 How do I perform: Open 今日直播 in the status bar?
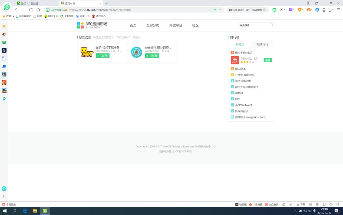(256, 204)
